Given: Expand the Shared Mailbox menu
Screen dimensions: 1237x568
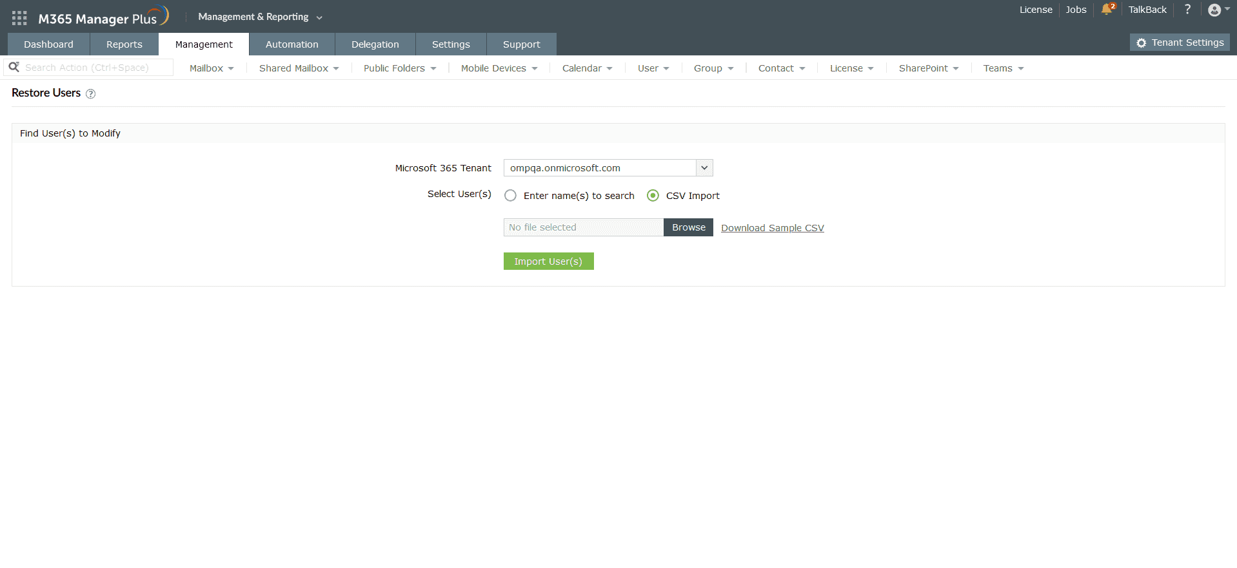Looking at the screenshot, I should (299, 68).
